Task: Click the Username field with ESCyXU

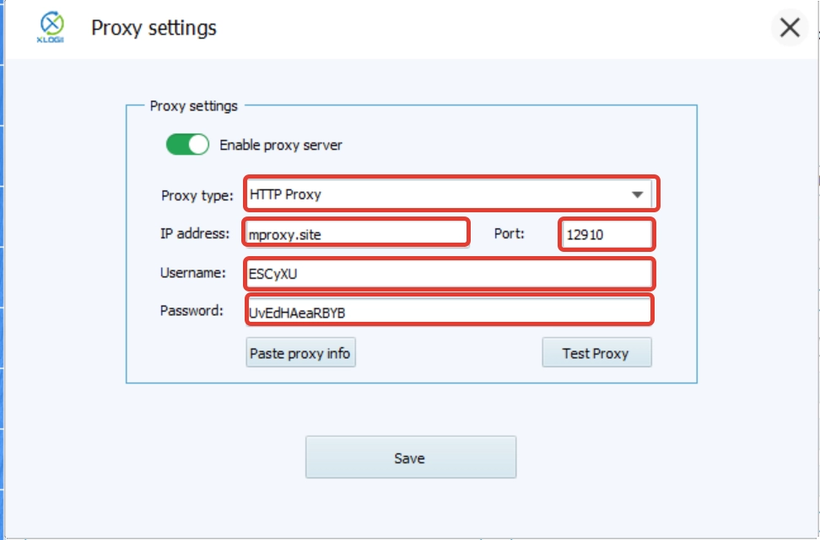Action: tap(447, 273)
